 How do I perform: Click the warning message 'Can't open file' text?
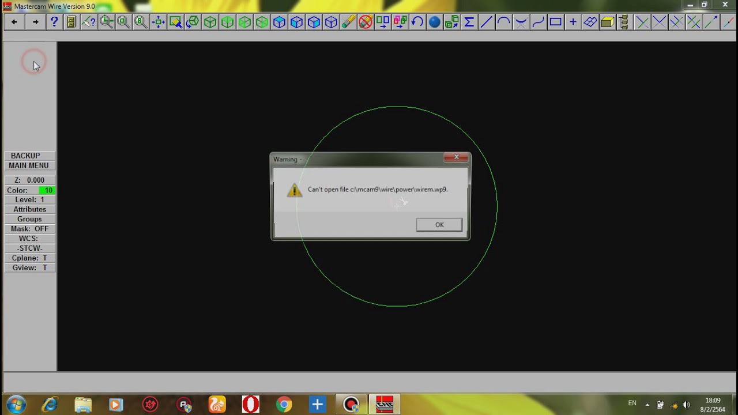tap(378, 190)
